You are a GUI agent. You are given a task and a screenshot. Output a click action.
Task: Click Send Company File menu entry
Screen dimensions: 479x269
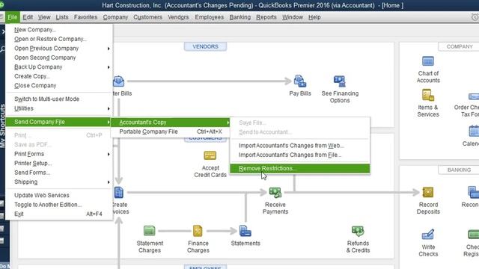tap(59, 122)
